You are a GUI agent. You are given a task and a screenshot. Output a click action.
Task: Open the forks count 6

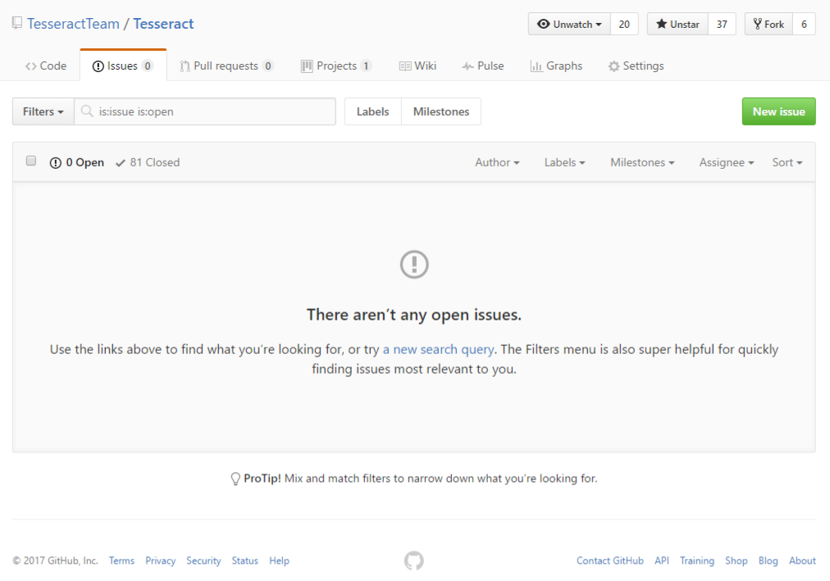pyautogui.click(x=804, y=25)
